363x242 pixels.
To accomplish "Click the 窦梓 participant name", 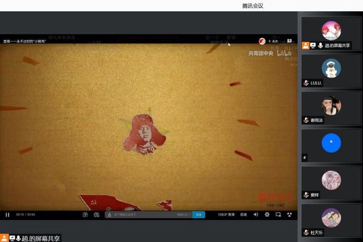I will tap(315, 195).
